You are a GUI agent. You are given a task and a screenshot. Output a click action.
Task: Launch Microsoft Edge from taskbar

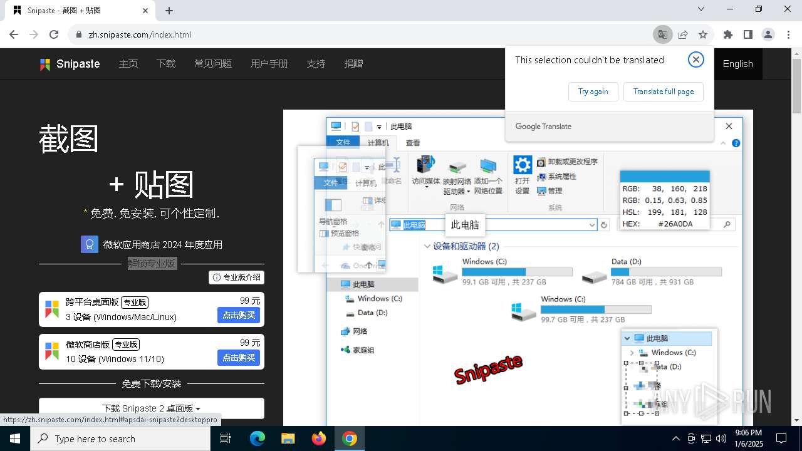pos(258,438)
